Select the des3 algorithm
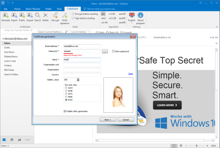 (x=103, y=18)
